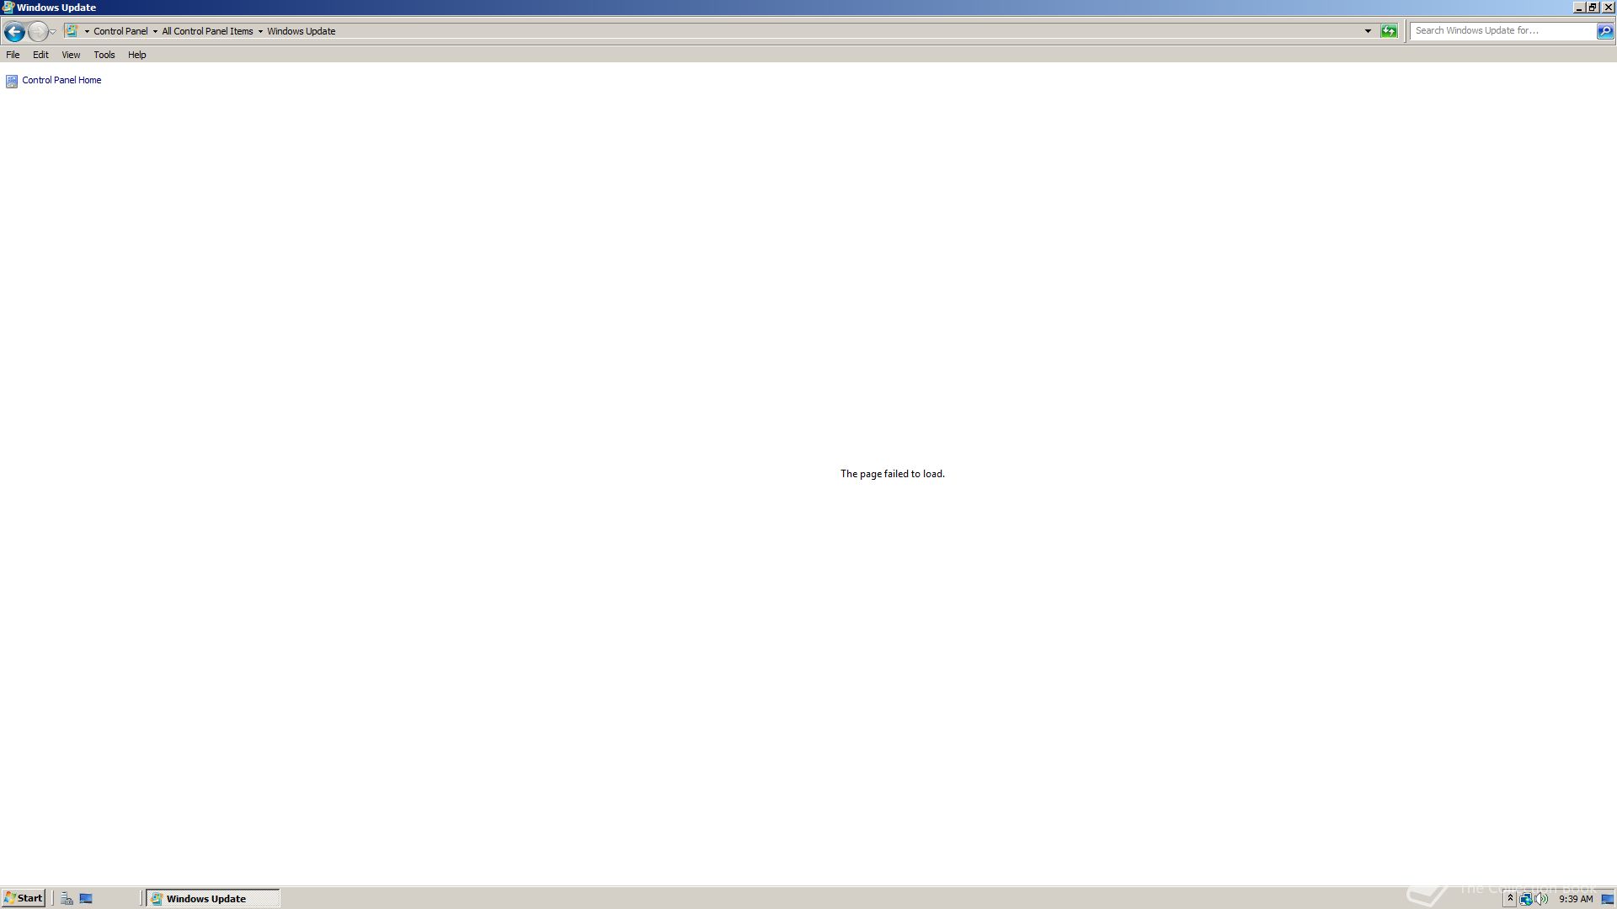Click the Windows Update breadcrumb

coord(302,31)
